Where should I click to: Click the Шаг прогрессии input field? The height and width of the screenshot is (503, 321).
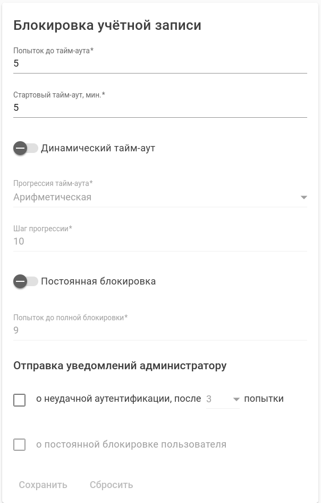pos(159,241)
